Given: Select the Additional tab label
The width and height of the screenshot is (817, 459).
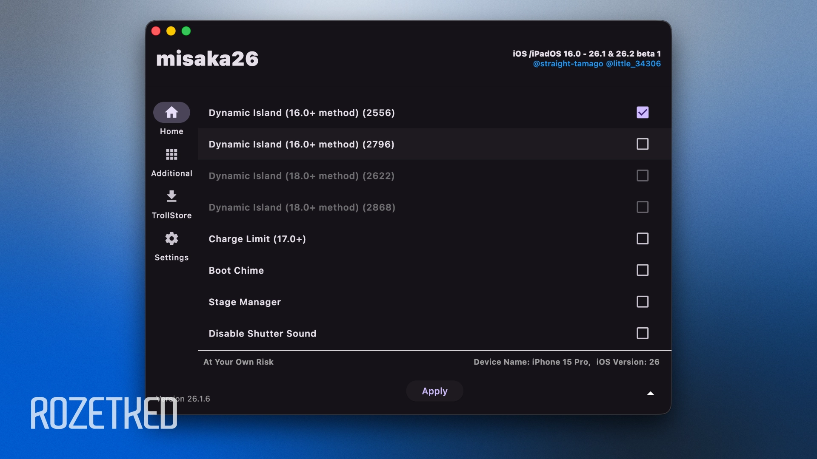Looking at the screenshot, I should click(171, 173).
